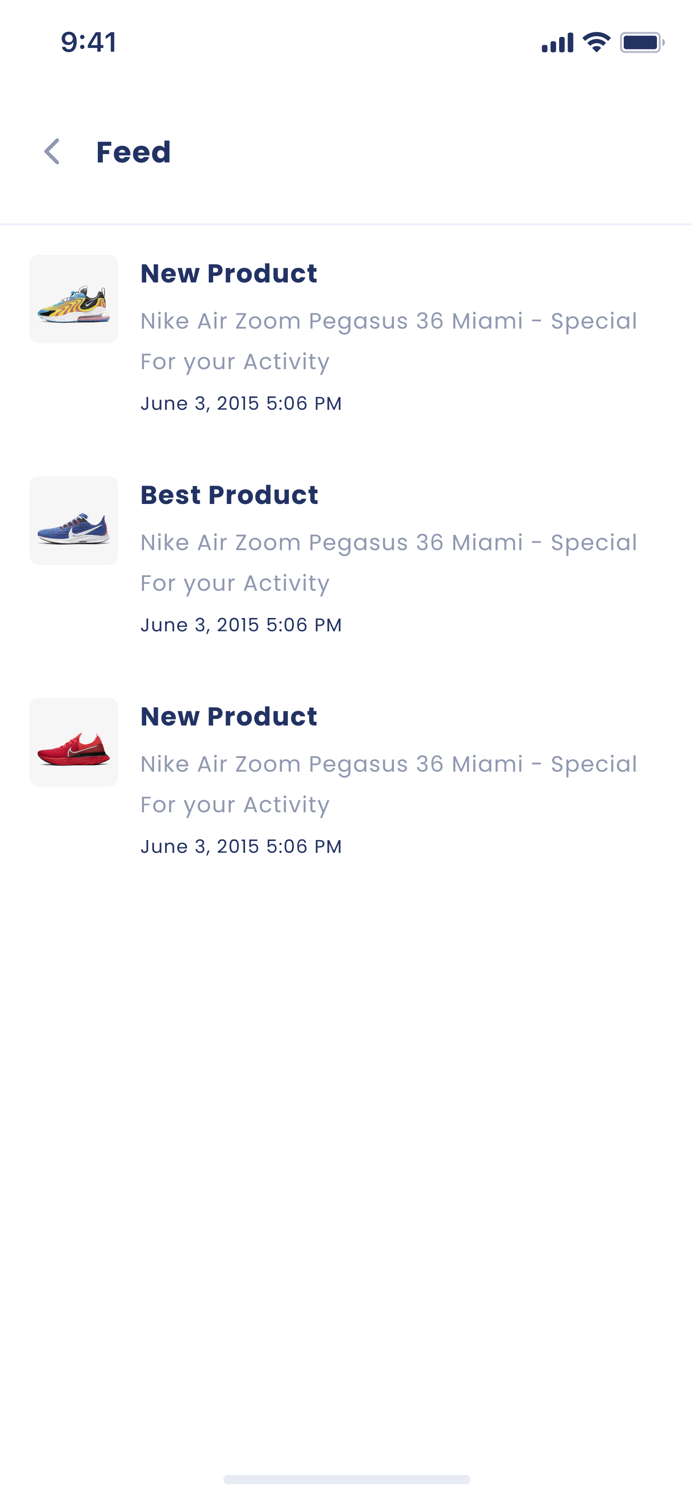The height and width of the screenshot is (1499, 692).
Task: Open the red Nike sneaker thumbnail
Action: coord(74,742)
